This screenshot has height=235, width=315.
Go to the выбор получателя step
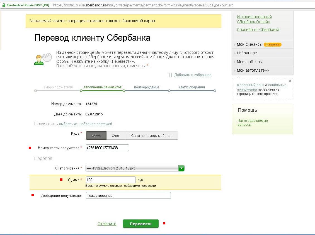[x=58, y=87]
